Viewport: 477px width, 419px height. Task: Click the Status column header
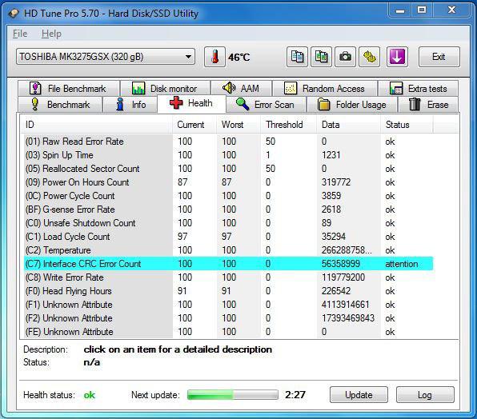click(x=407, y=124)
